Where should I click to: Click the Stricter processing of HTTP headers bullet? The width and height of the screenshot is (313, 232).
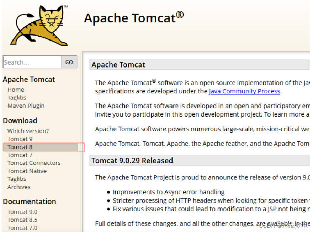click(x=211, y=200)
